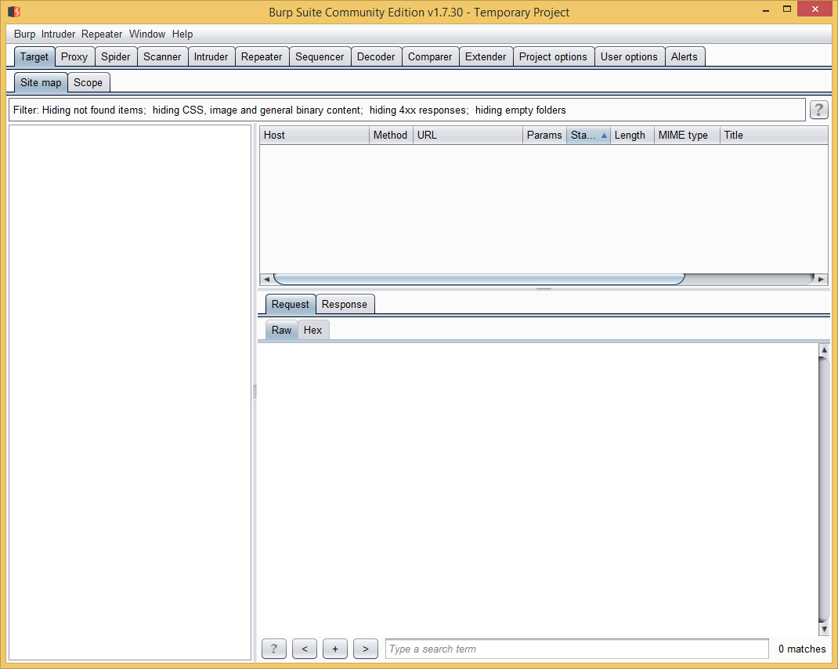
Task: Open the Help menu
Action: (x=182, y=34)
